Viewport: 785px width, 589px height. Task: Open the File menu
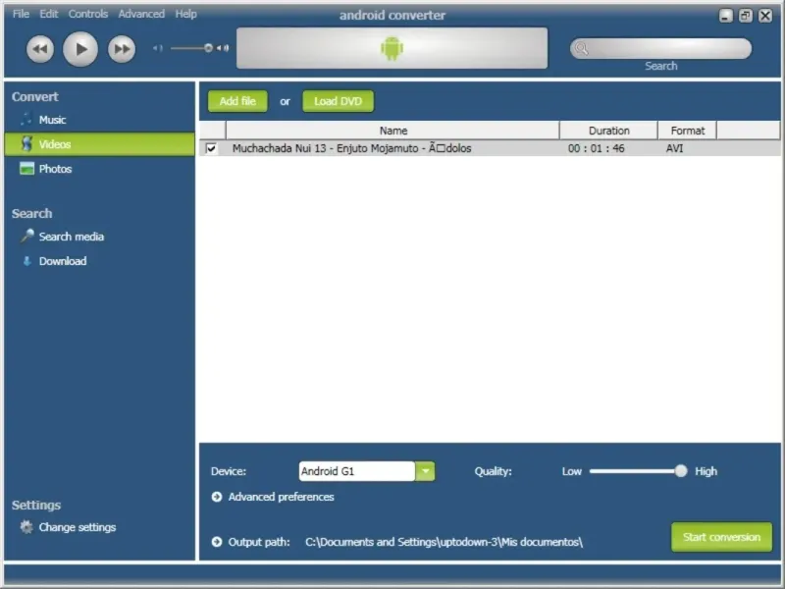tap(21, 14)
